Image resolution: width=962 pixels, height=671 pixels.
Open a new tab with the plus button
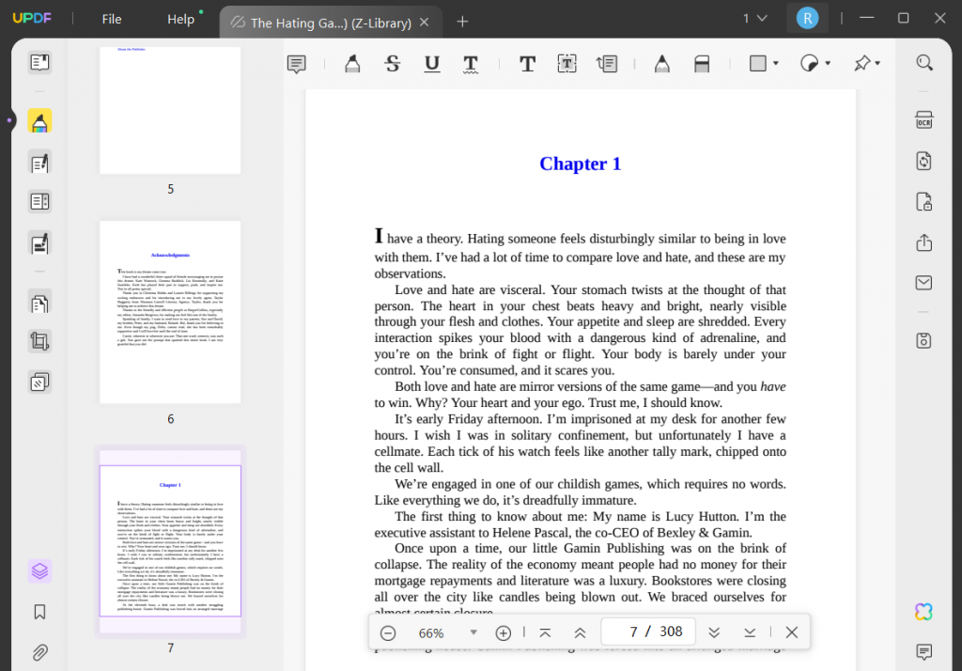point(462,21)
